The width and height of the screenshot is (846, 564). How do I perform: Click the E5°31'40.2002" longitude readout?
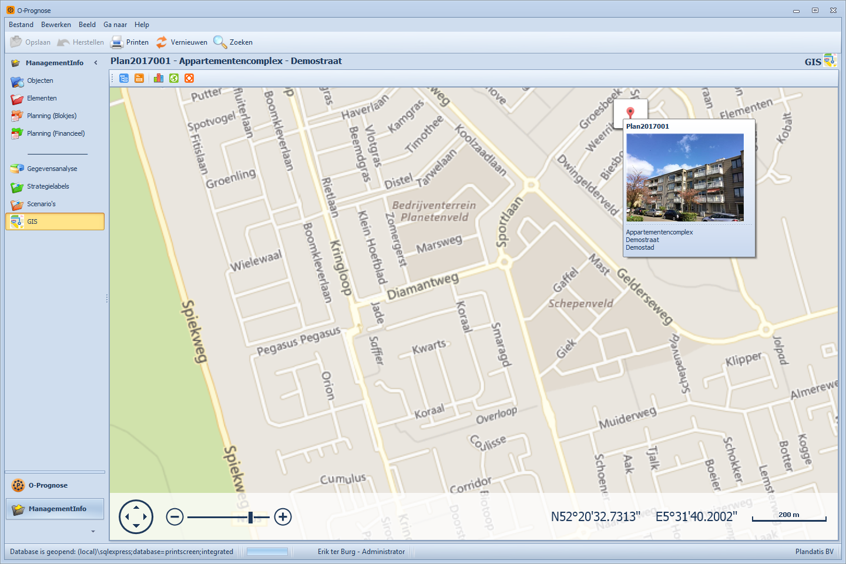click(696, 516)
